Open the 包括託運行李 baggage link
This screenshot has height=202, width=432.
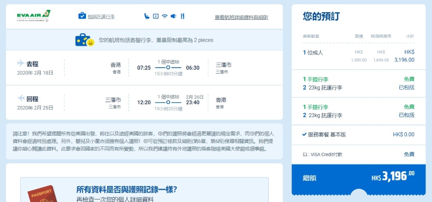[101, 17]
